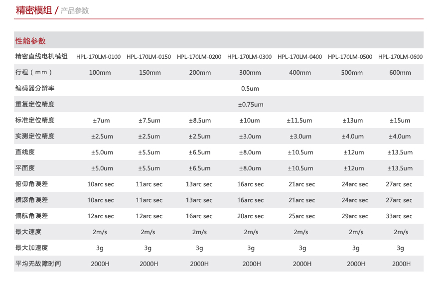448x285 pixels.
Task: Click the ±7um standard accuracy value
Action: (x=101, y=121)
